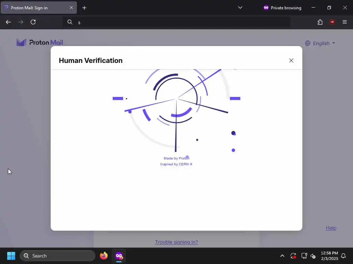Image resolution: width=353 pixels, height=264 pixels.
Task: Select the Proton Mail: Sign-in tab
Action: coord(39,8)
